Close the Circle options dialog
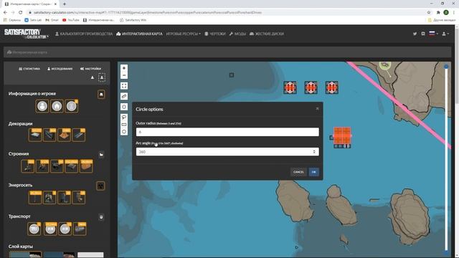459x258 pixels. [317, 108]
